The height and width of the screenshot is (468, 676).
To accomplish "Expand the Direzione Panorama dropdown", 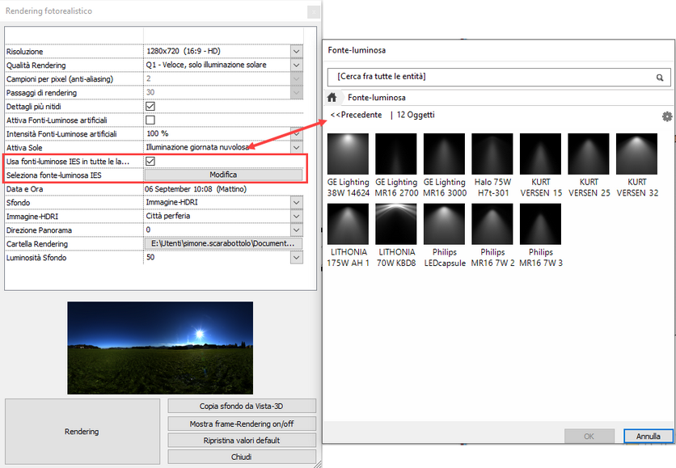I will point(296,230).
